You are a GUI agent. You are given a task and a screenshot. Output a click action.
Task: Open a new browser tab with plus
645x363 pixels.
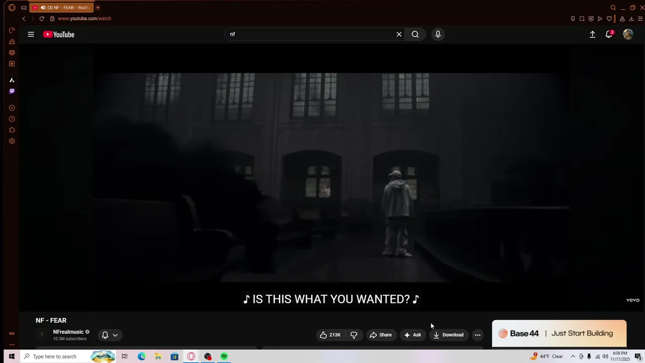coord(98,8)
